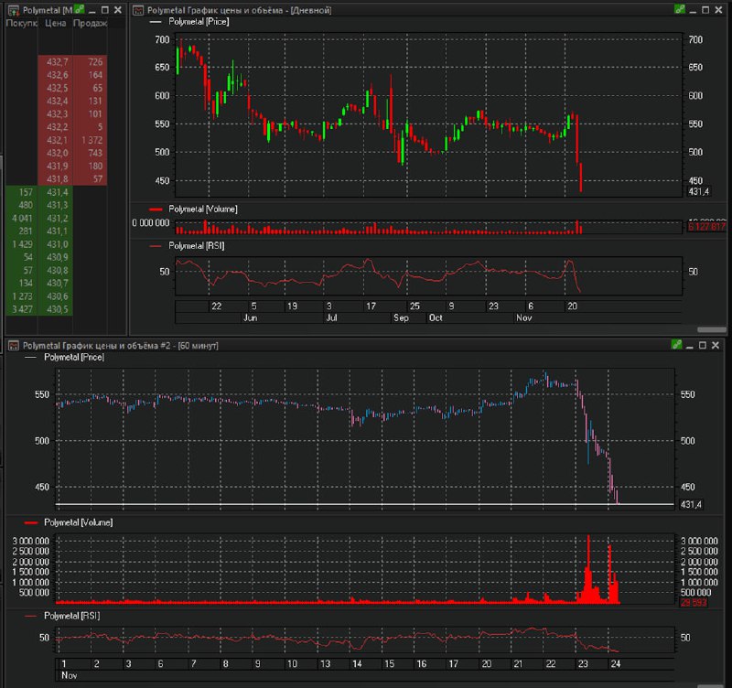Image resolution: width=732 pixels, height=688 pixels.
Task: Click the white 431,4 price line in 60-minute chart
Action: [x=364, y=504]
